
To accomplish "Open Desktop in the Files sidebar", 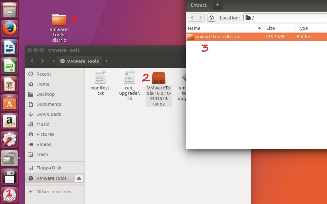I will 54,94.
